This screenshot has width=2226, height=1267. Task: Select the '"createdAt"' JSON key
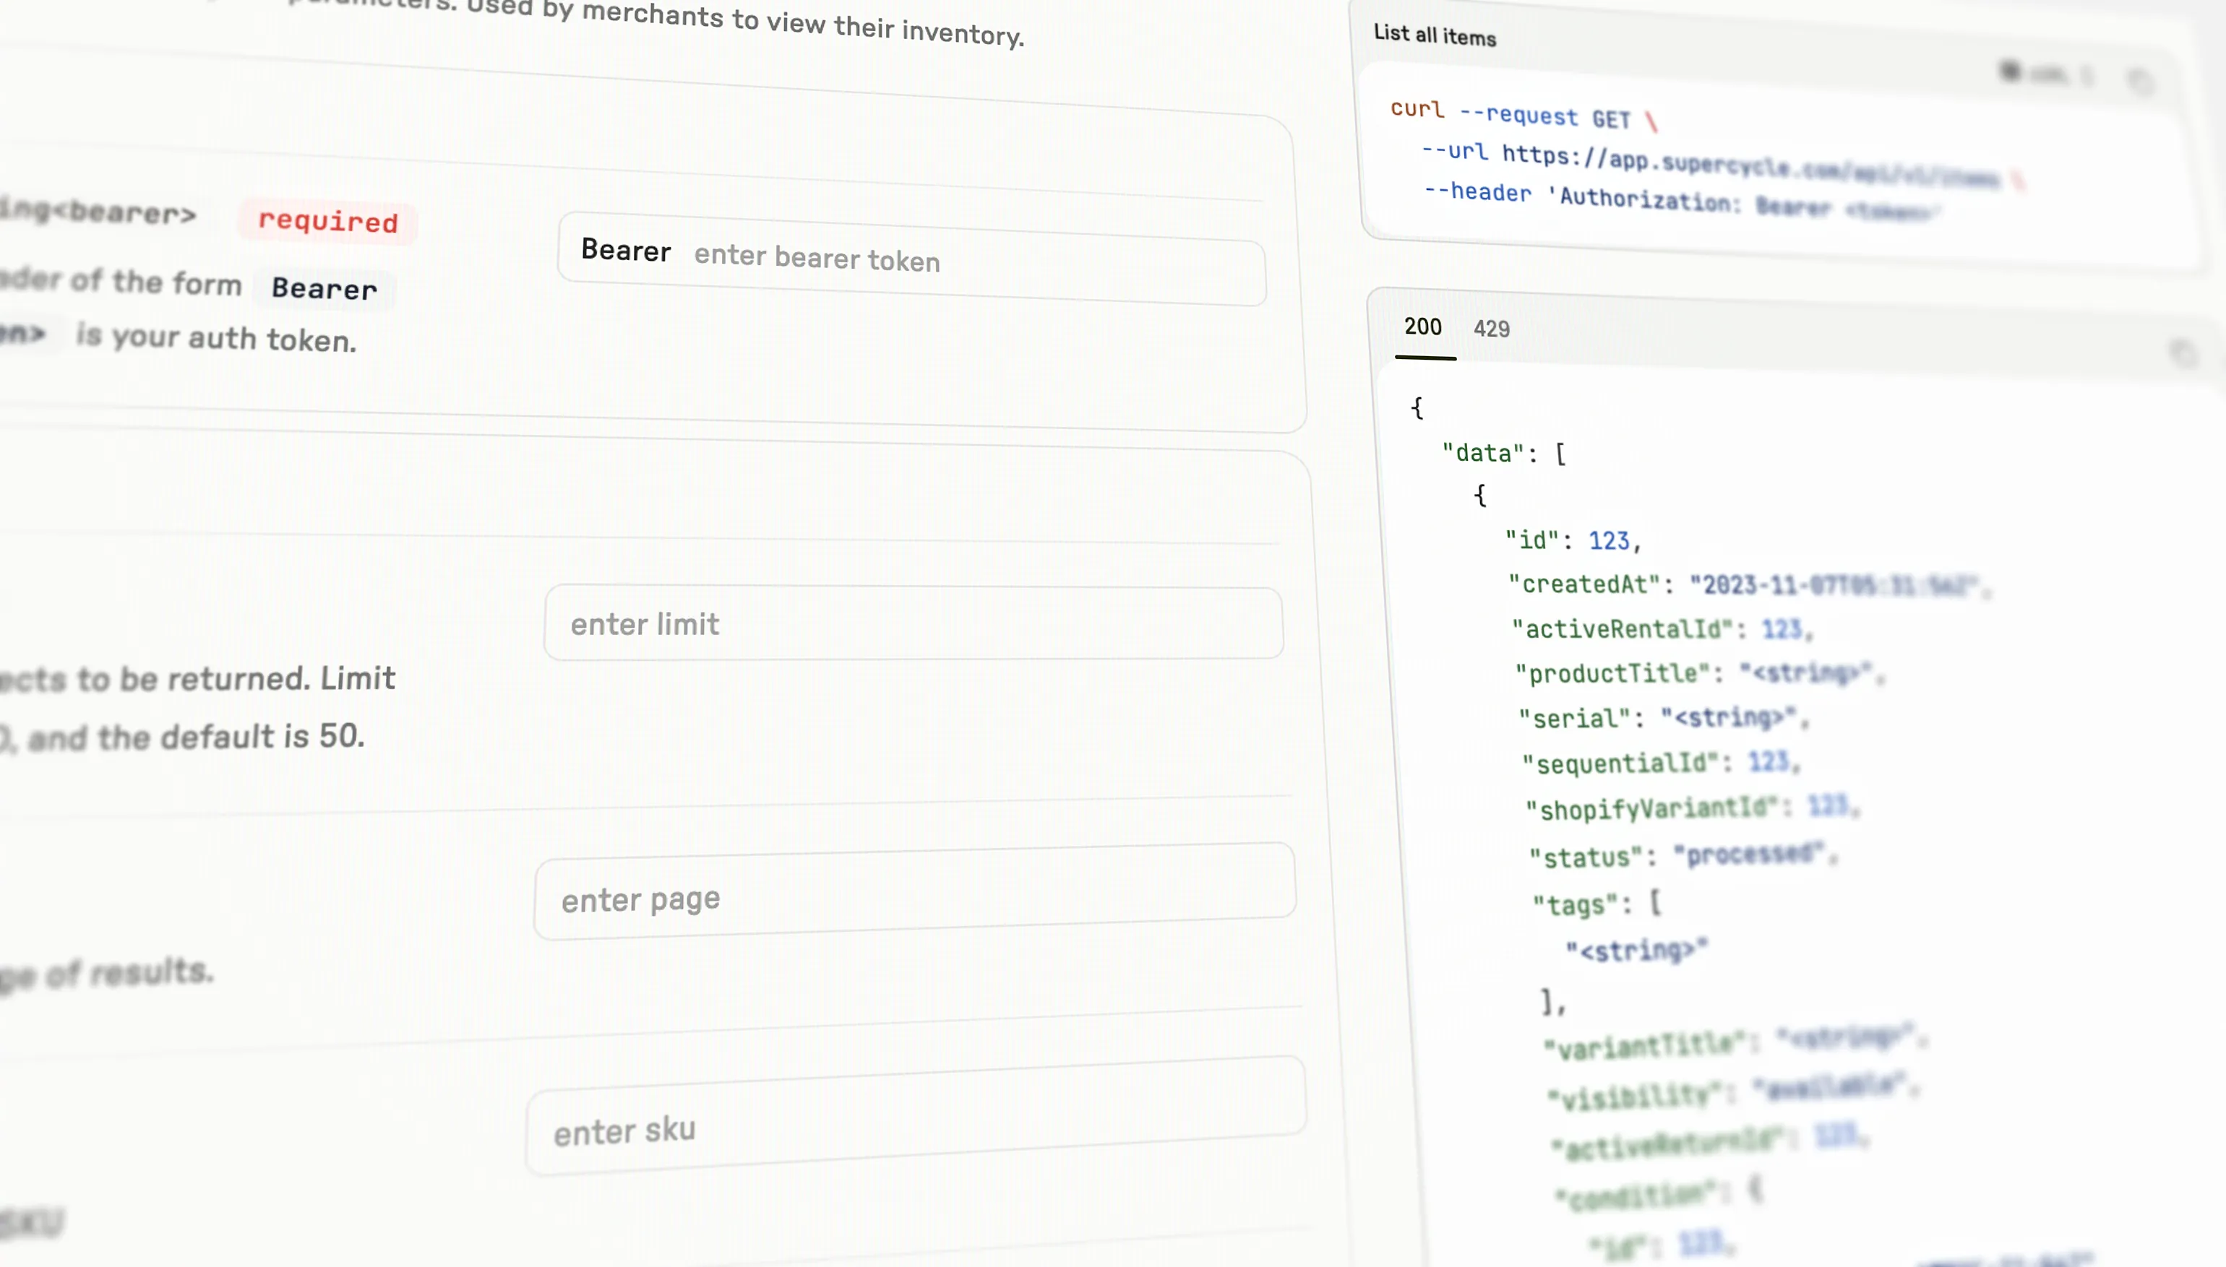click(x=1584, y=584)
